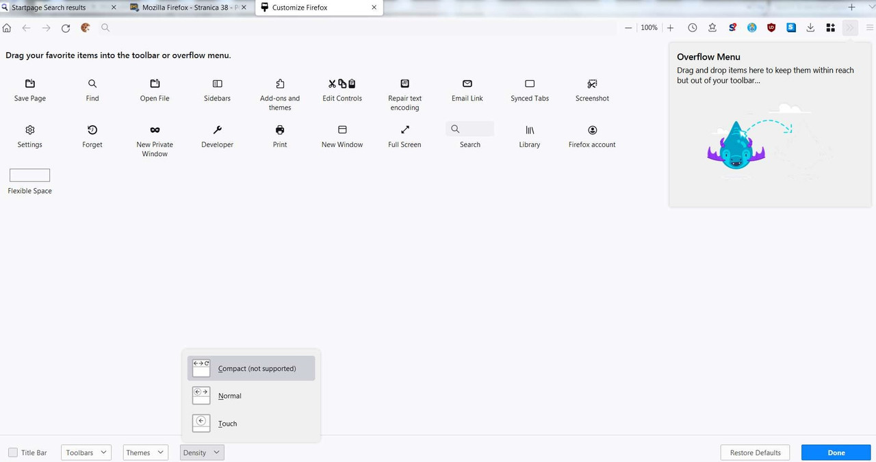Click the History clock toolbar icon
876x462 pixels.
click(693, 28)
